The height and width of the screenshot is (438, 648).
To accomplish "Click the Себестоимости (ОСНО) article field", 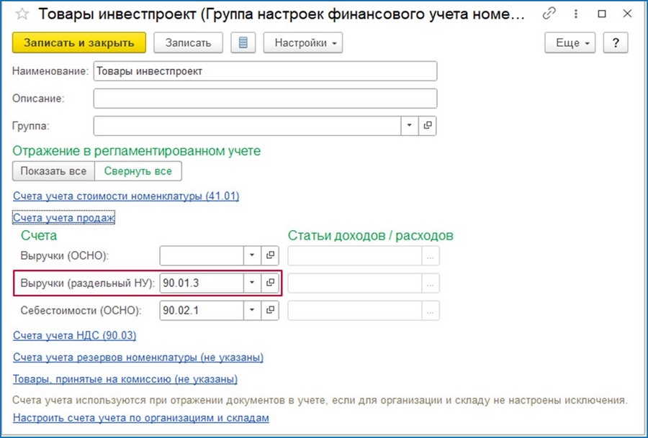I will click(x=354, y=311).
